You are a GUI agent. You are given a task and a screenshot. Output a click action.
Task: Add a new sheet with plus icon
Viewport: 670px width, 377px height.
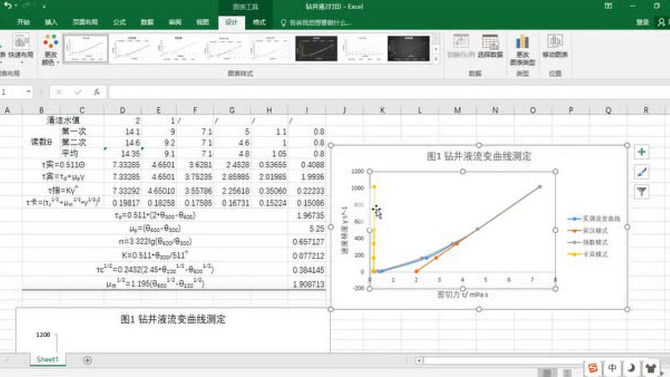tap(87, 360)
